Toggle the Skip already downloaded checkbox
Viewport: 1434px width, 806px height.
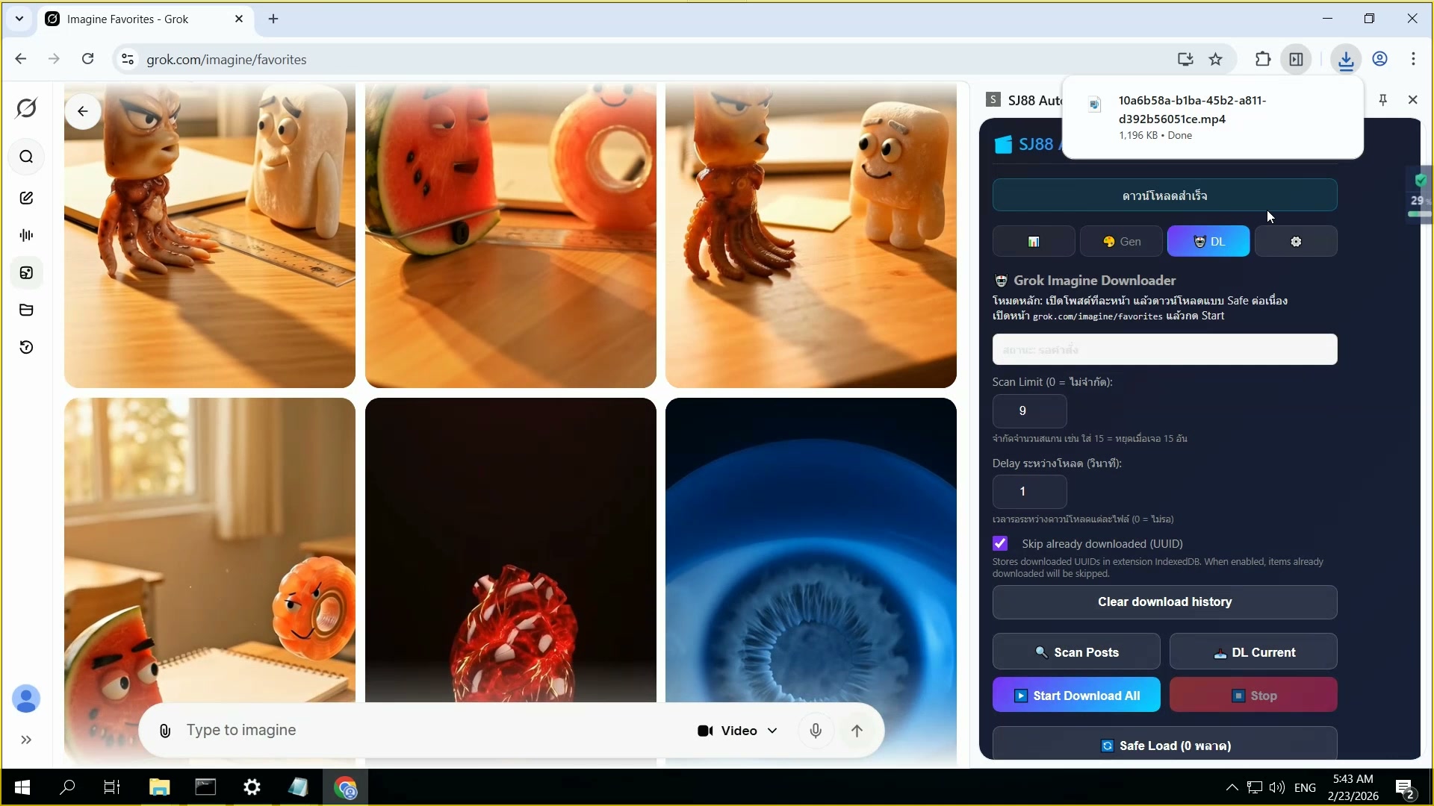tap(1000, 543)
